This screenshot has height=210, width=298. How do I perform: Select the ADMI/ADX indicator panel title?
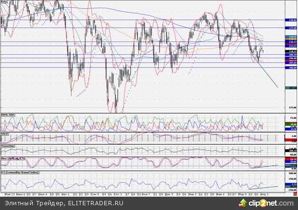9,115
